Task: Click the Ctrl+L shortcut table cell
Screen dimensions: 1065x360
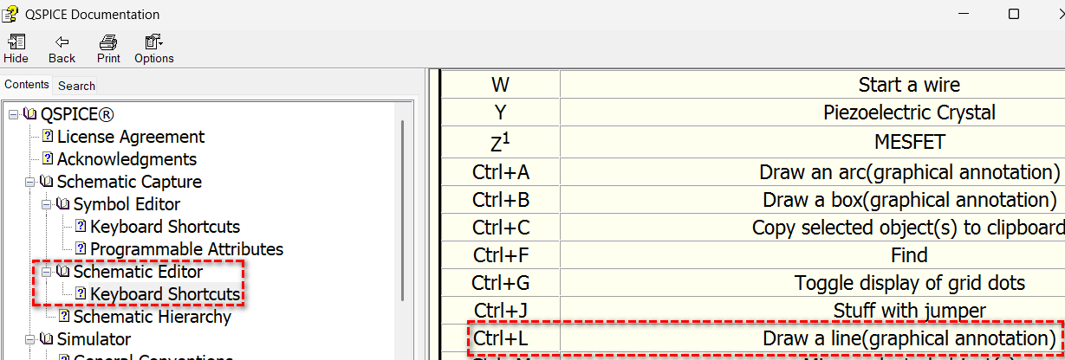Action: click(501, 338)
